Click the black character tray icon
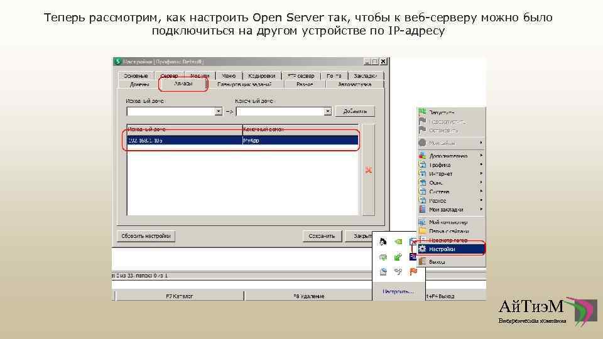Screen dimensions: 603x339 point(383,241)
